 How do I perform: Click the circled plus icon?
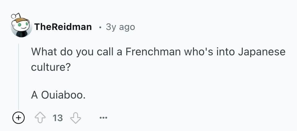click(18, 118)
